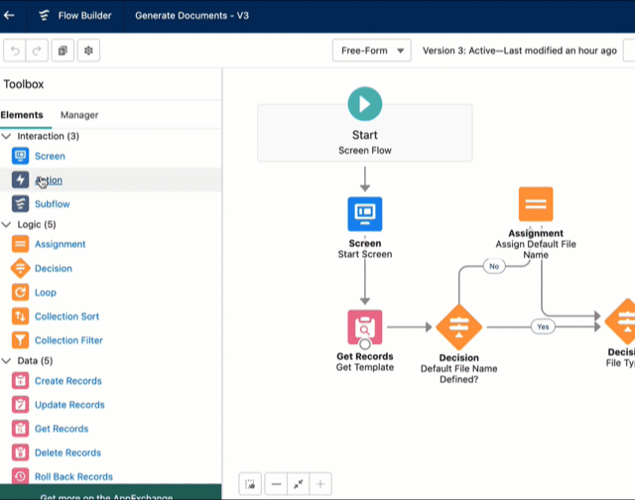Select the Subflow icon in Toolbox
This screenshot has height=500, width=635.
pyautogui.click(x=20, y=203)
